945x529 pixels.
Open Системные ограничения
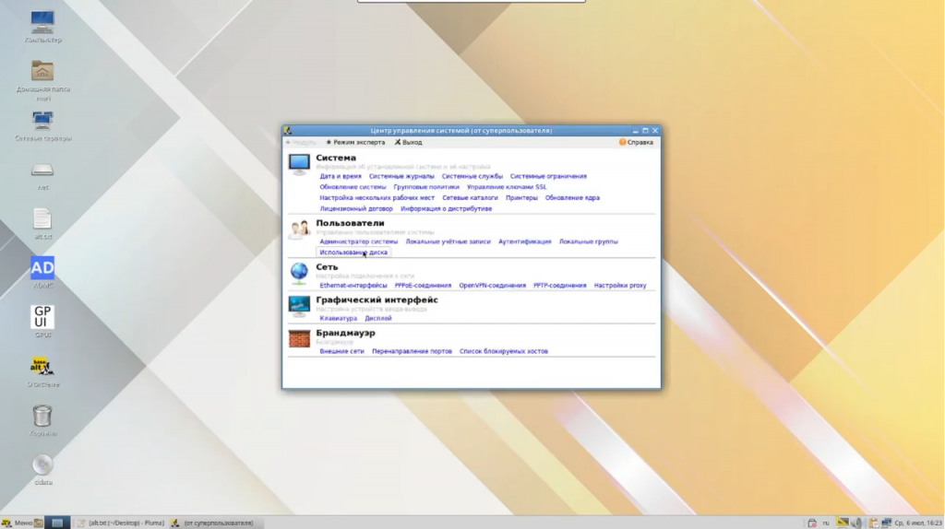(x=548, y=176)
